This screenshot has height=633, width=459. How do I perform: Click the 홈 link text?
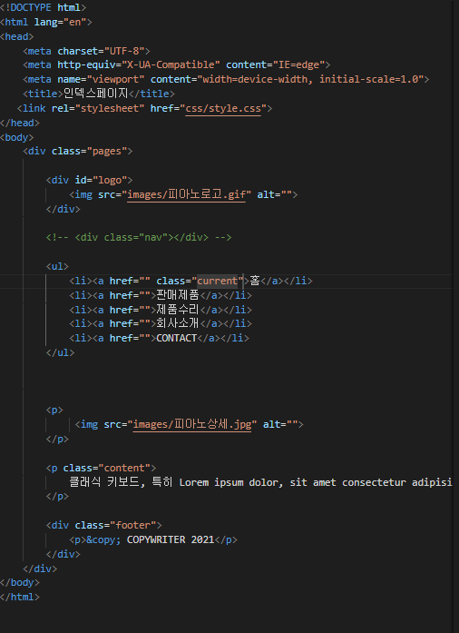[x=255, y=281]
